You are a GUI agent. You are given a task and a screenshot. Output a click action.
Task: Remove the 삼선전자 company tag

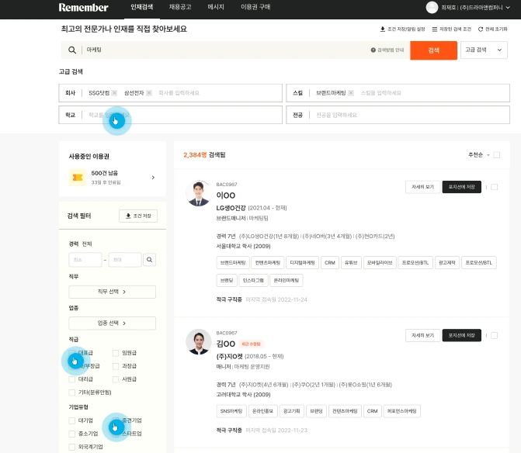(x=149, y=93)
